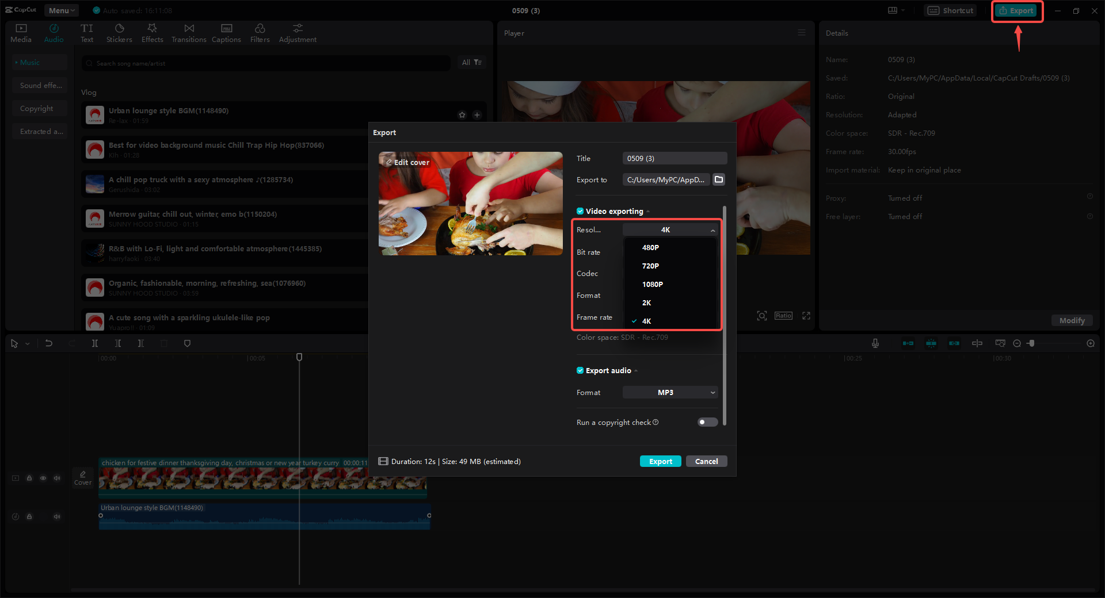Screen dimensions: 1105x598
Task: Click Cancel to close the export dialog
Action: pos(706,461)
